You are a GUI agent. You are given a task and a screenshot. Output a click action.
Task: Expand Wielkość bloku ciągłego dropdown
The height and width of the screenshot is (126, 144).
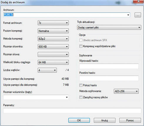[53, 62]
